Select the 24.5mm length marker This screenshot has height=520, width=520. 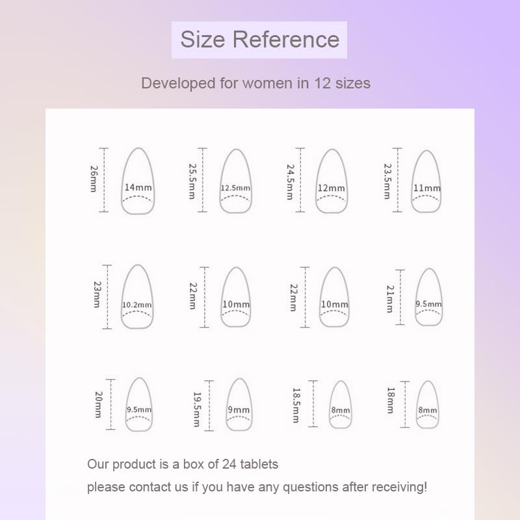[291, 181]
